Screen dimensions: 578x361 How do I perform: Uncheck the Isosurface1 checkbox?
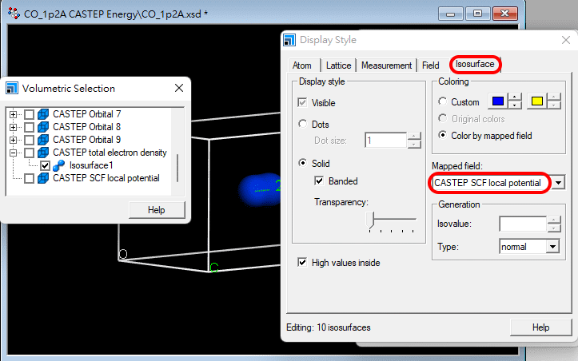[x=45, y=165]
